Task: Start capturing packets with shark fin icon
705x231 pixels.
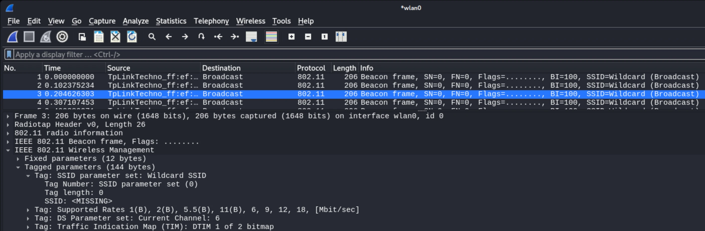Action: 13,37
